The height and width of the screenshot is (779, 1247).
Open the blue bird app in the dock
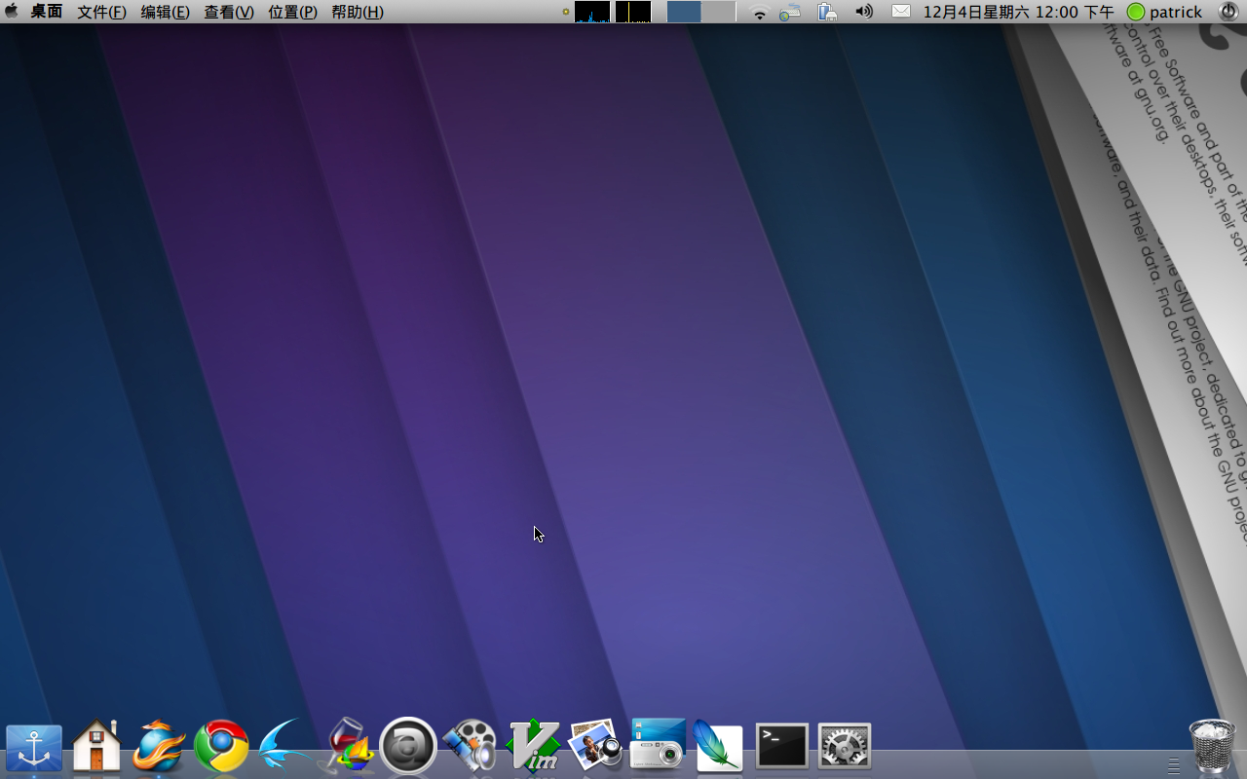[x=284, y=746]
